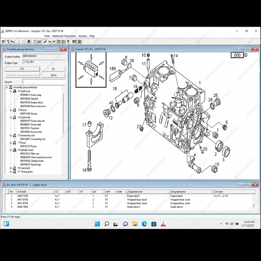
Task: Open the Note menu
Action: 47,36
